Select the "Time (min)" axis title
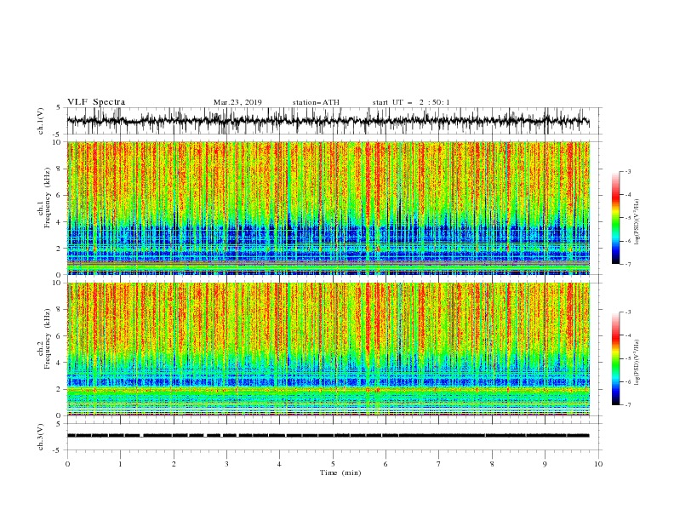 (340, 472)
